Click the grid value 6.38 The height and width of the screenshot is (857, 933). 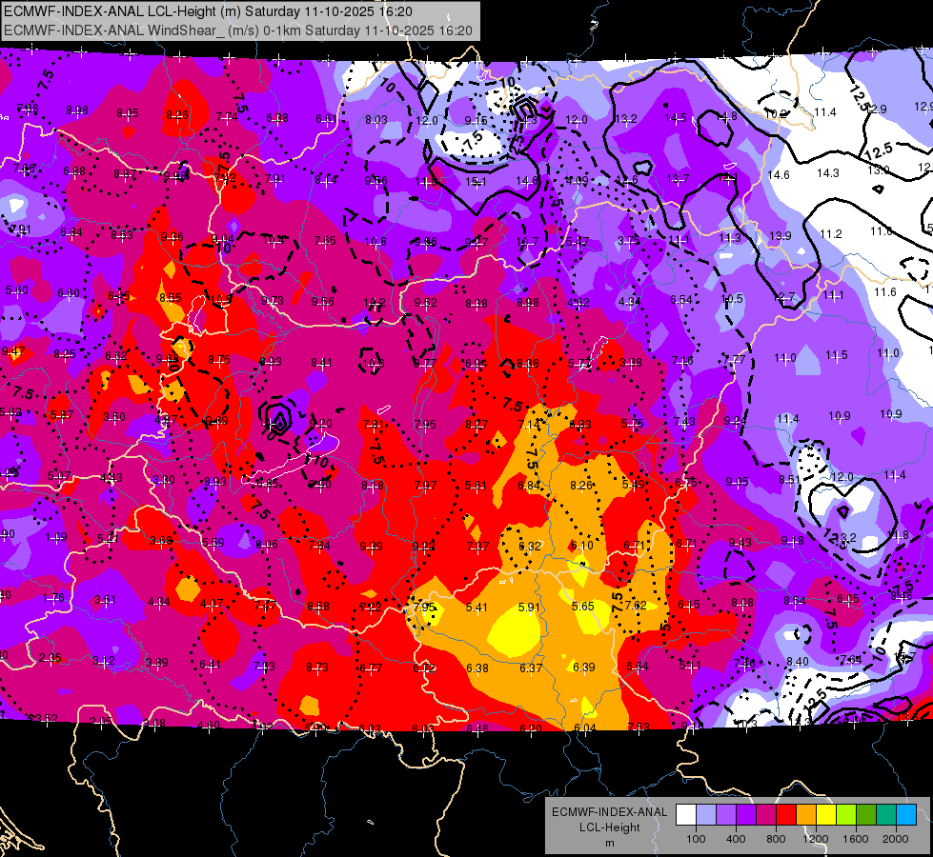pyautogui.click(x=477, y=668)
